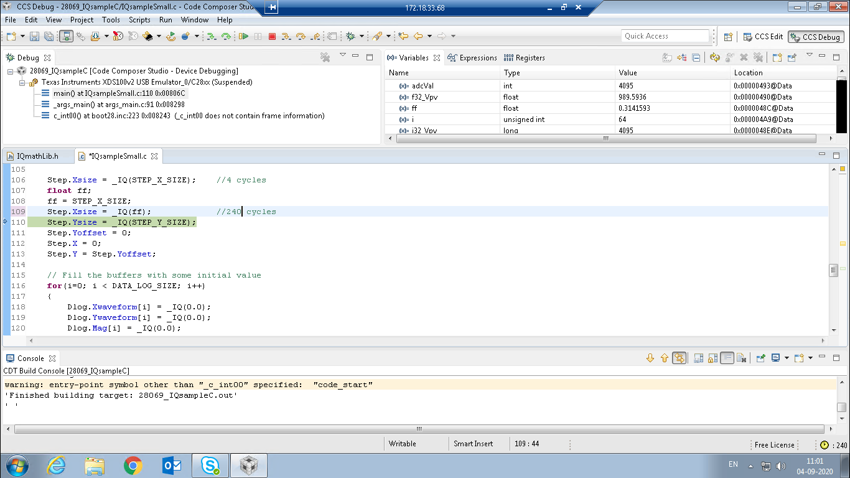Open Skype from the Windows taskbar

(210, 466)
